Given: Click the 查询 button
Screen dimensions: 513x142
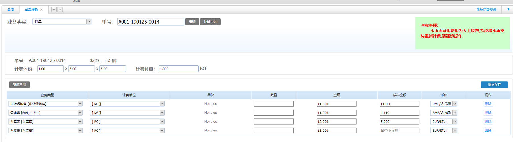Looking at the screenshot, I should (x=192, y=22).
